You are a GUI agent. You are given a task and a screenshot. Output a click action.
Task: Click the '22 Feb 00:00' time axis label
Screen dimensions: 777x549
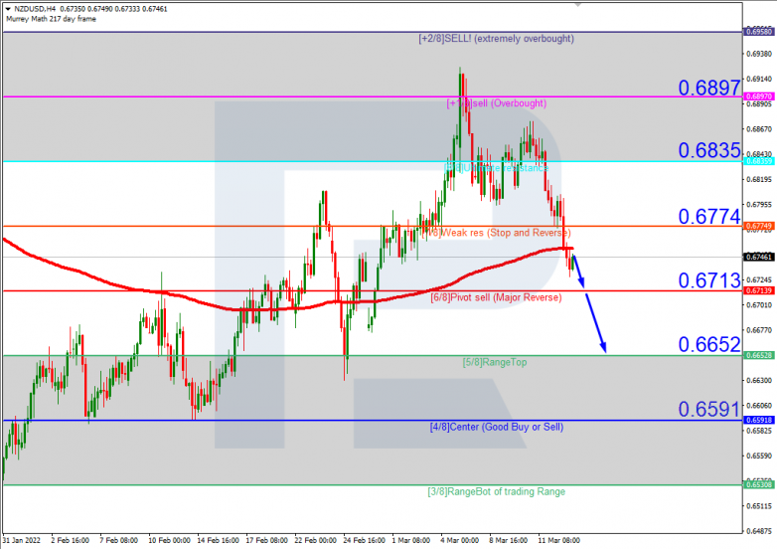[315, 541]
